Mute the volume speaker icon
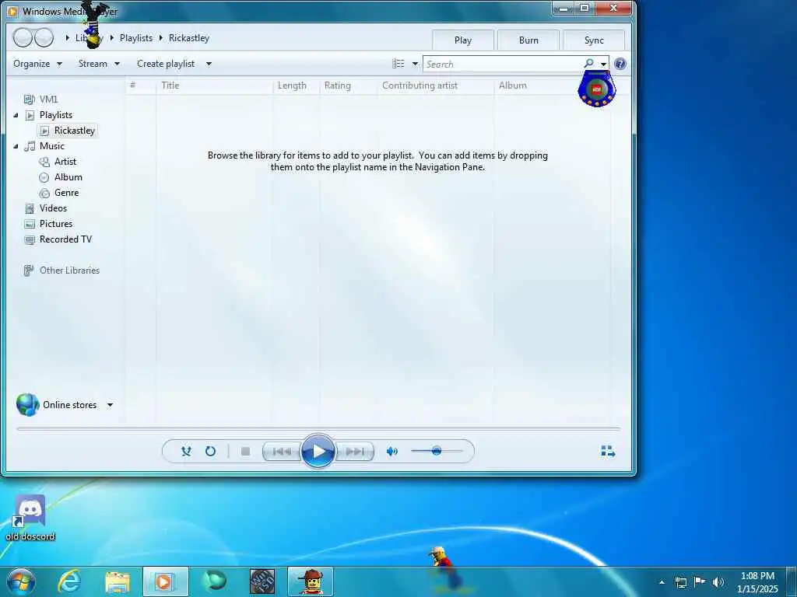The height and width of the screenshot is (597, 797). 392,452
